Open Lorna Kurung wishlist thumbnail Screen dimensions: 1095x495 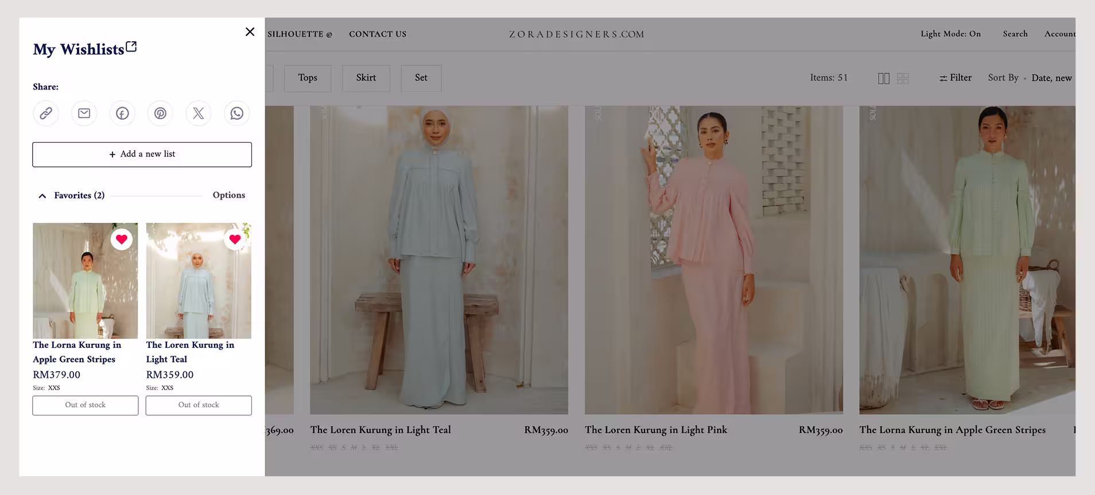tap(85, 281)
